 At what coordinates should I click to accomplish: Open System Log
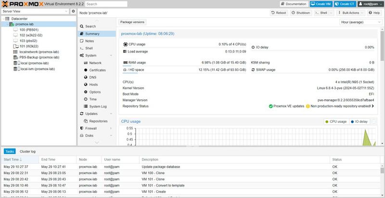(97, 106)
